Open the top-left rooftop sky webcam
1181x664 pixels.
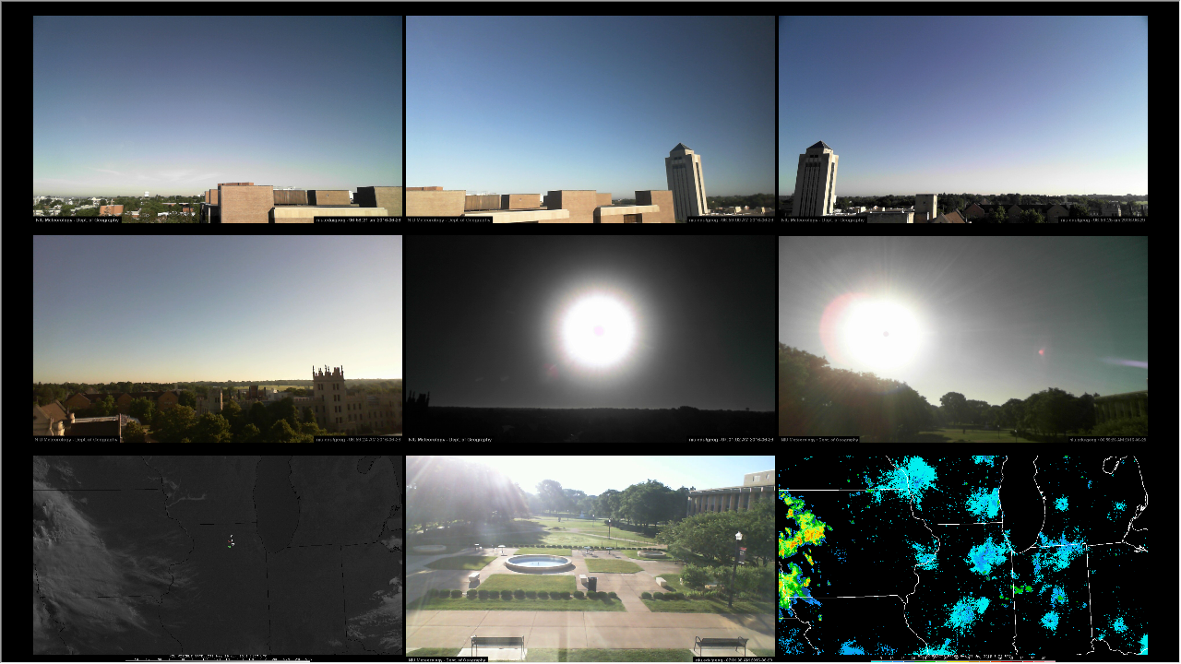(x=217, y=101)
